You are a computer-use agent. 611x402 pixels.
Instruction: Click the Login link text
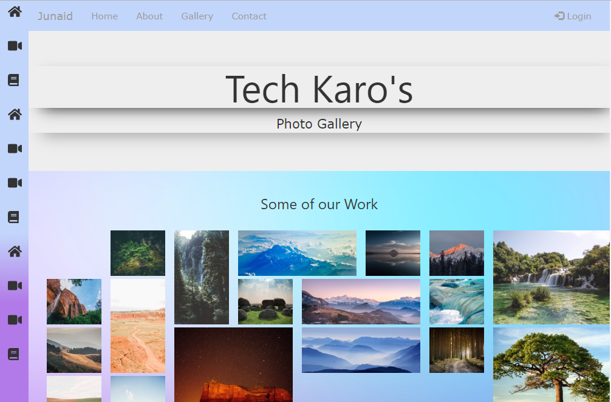(x=579, y=16)
